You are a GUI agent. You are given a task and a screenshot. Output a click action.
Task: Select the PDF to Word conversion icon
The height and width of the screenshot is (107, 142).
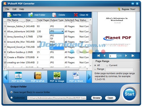click(x=76, y=76)
